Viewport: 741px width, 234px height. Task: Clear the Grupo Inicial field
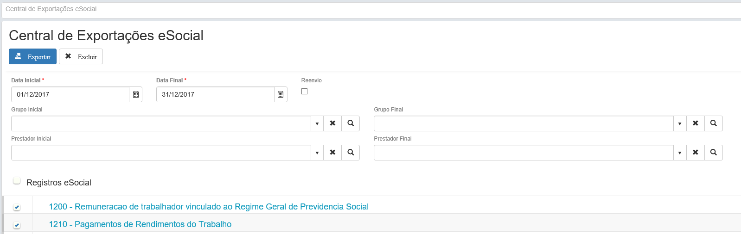click(332, 123)
